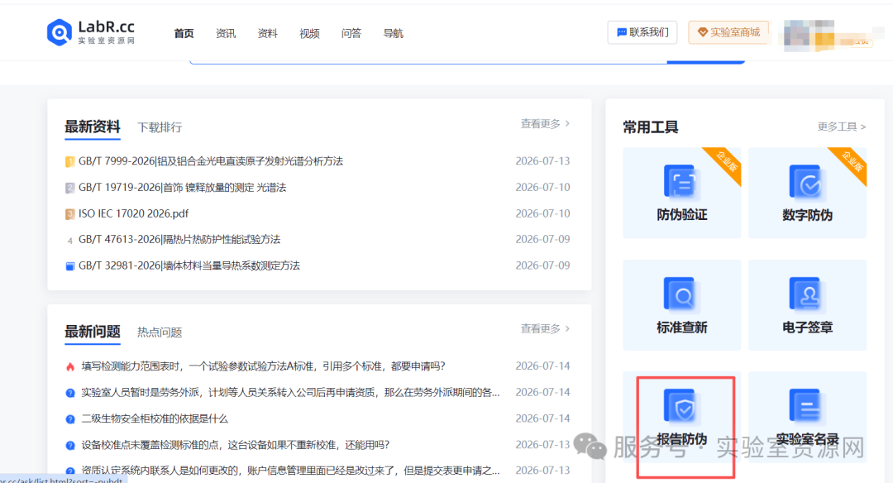Screen dimensions: 893x483
Task: Click the diamond icon in 实验室商城 button
Action: click(x=702, y=32)
